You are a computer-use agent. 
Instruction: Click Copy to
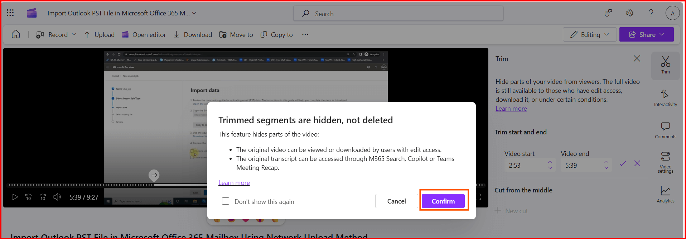pos(276,35)
